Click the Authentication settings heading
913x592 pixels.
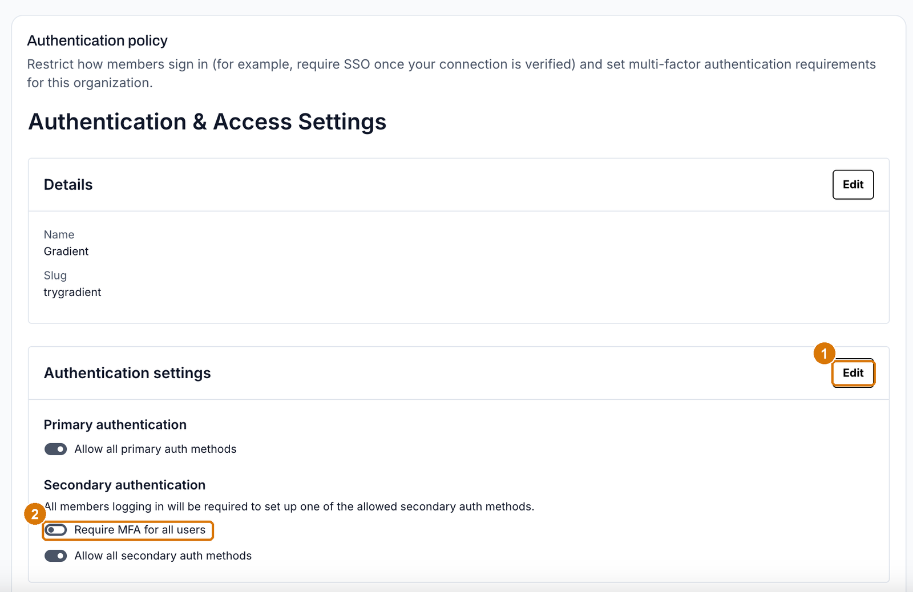(127, 373)
